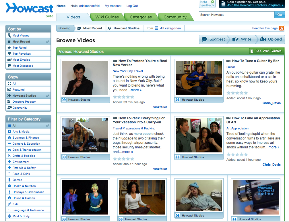Switch to the Categories tab
289x222 pixels.
(141, 17)
